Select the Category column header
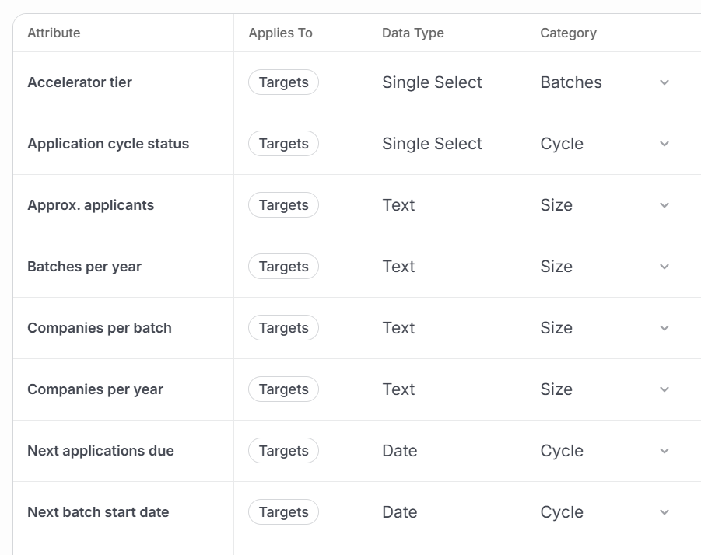701x555 pixels. [569, 33]
